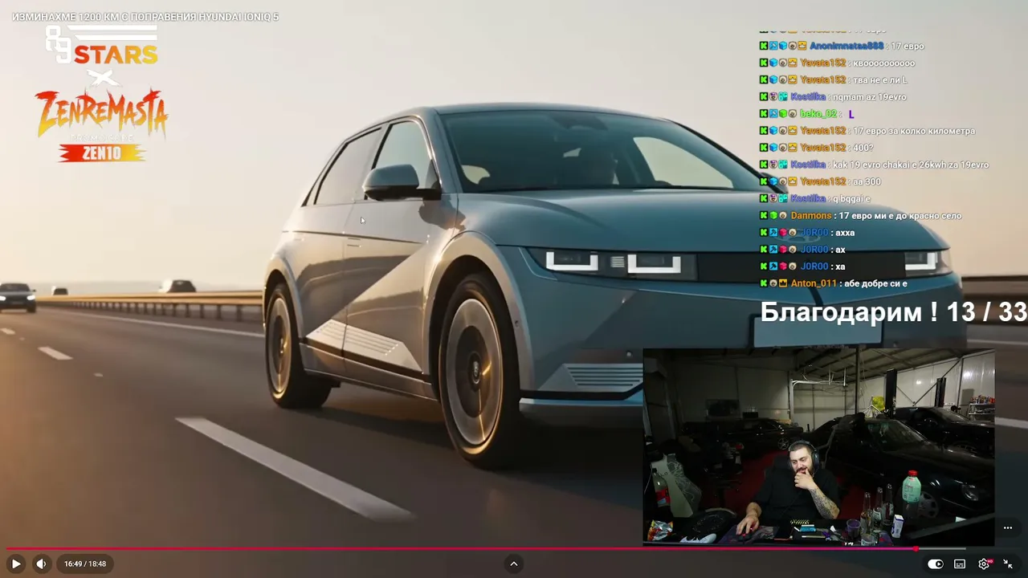Screen dimensions: 1028x578
Task: Click the "Благодарим ! 13 / 33" counter text
Action: point(894,312)
